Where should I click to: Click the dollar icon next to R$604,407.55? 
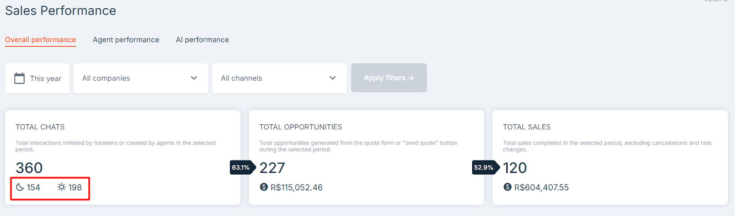tap(507, 187)
